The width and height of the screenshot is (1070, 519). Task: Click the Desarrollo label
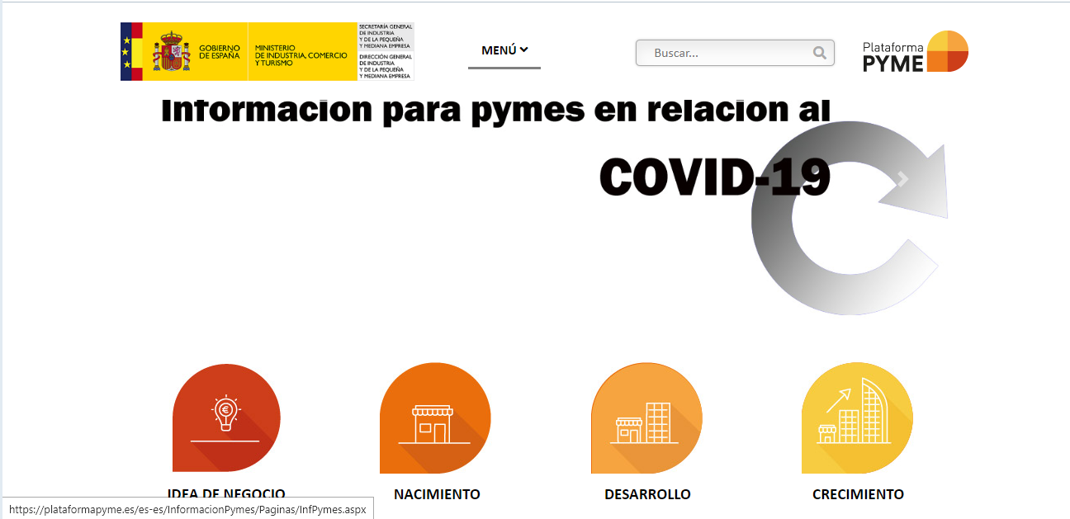pos(646,494)
